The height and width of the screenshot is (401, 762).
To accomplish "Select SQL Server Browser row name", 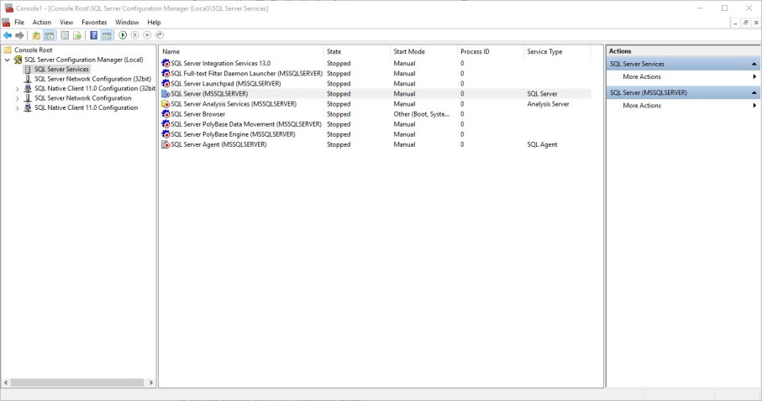I will pos(197,114).
